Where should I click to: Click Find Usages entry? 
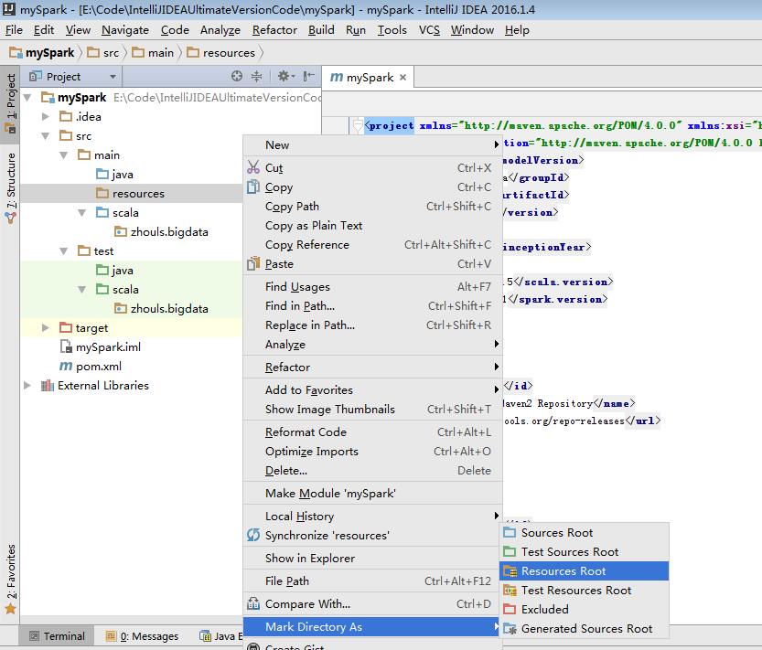[372, 287]
